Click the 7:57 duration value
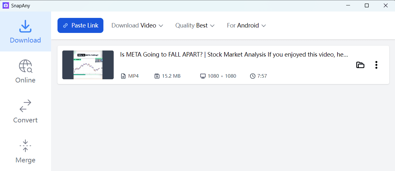Image resolution: width=395 pixels, height=171 pixels. [262, 76]
